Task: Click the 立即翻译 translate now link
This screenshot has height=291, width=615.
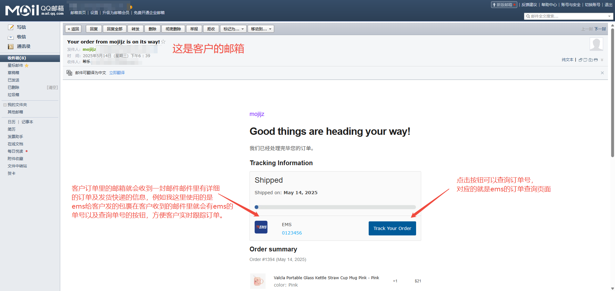Action: click(117, 73)
